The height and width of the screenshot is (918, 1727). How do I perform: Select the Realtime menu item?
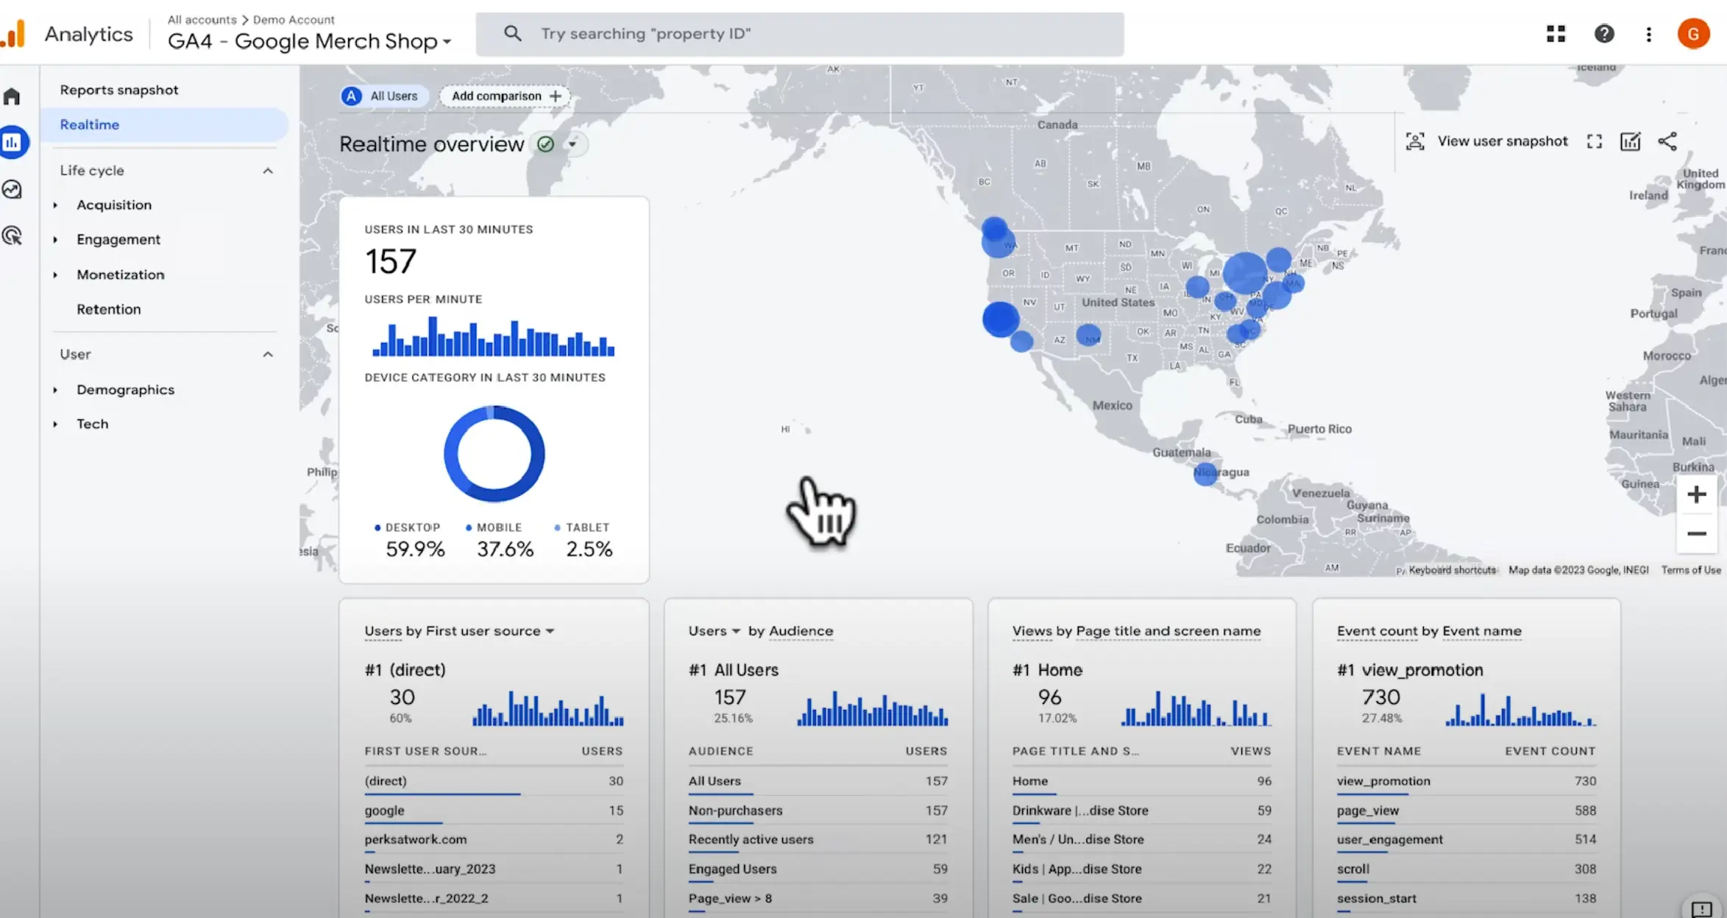[x=165, y=125]
